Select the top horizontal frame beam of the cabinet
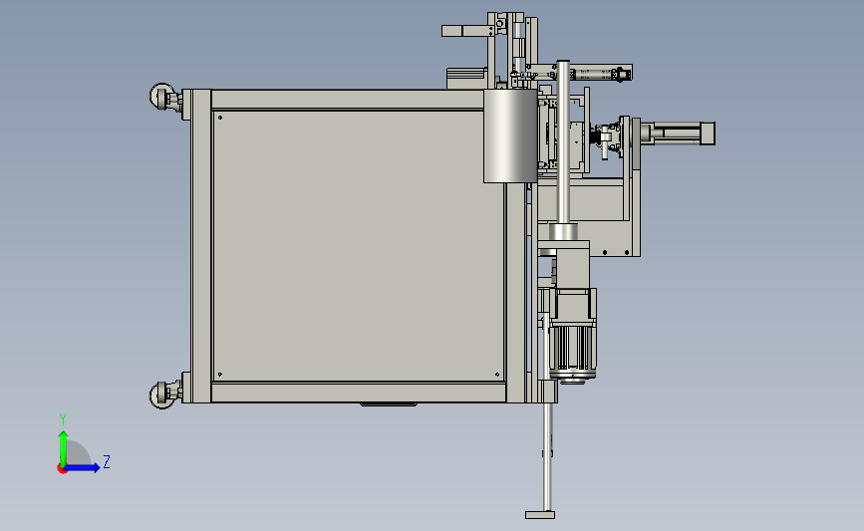 point(348,100)
